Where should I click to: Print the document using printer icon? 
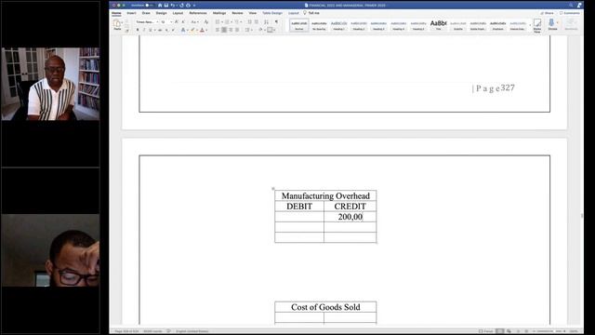(x=189, y=6)
